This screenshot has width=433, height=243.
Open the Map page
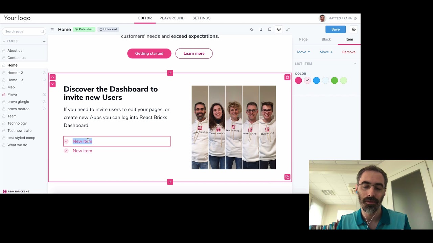click(11, 87)
